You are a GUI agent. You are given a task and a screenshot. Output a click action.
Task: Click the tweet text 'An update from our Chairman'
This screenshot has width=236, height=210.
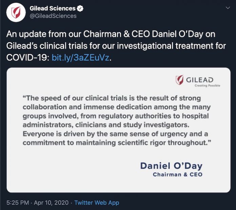(64, 34)
